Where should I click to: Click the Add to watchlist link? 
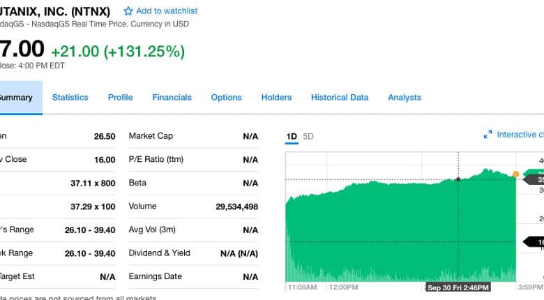[x=167, y=11]
